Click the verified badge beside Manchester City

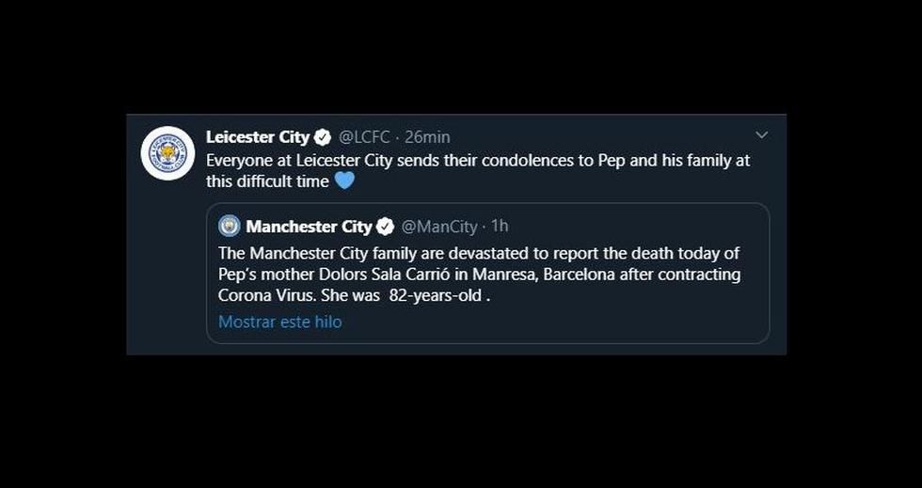(386, 227)
